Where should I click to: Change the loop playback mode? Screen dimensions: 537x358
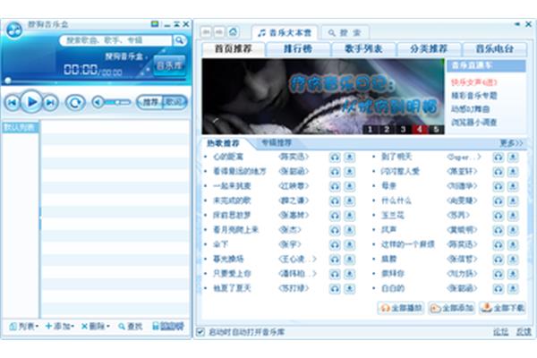[75, 102]
